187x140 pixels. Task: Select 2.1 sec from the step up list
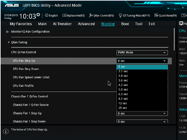point(123,71)
